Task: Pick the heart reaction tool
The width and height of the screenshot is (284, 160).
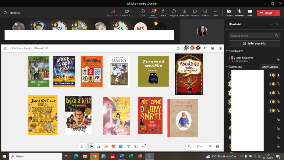Action: (114, 146)
